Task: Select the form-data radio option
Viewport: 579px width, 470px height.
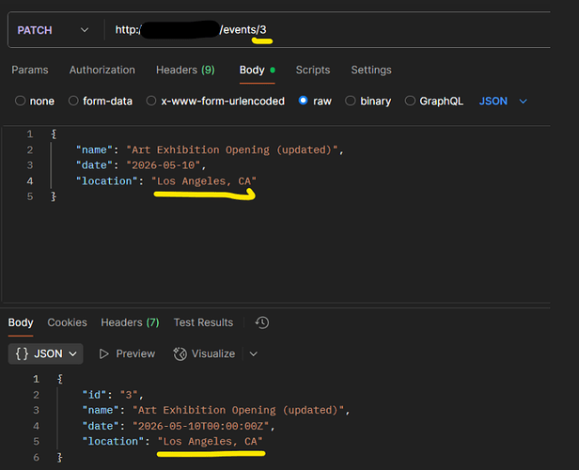Action: click(x=73, y=101)
